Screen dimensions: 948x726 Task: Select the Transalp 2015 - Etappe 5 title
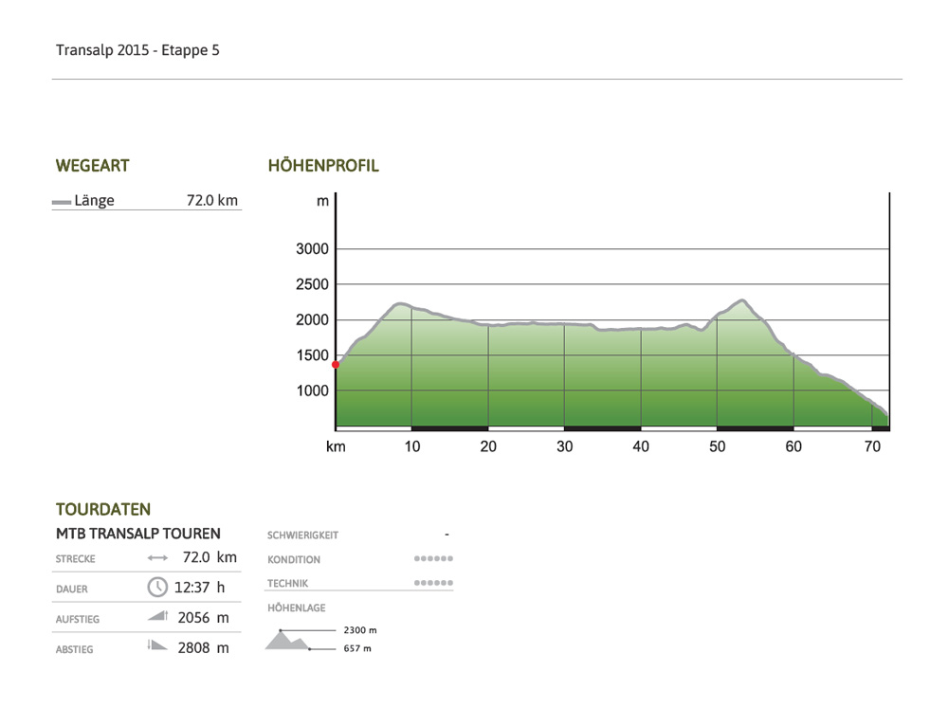pos(137,50)
